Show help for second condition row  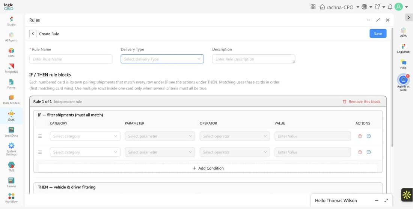click(369, 152)
